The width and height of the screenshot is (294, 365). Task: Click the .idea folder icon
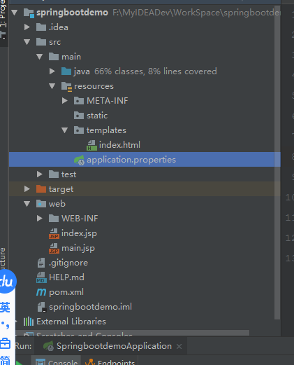pos(41,27)
